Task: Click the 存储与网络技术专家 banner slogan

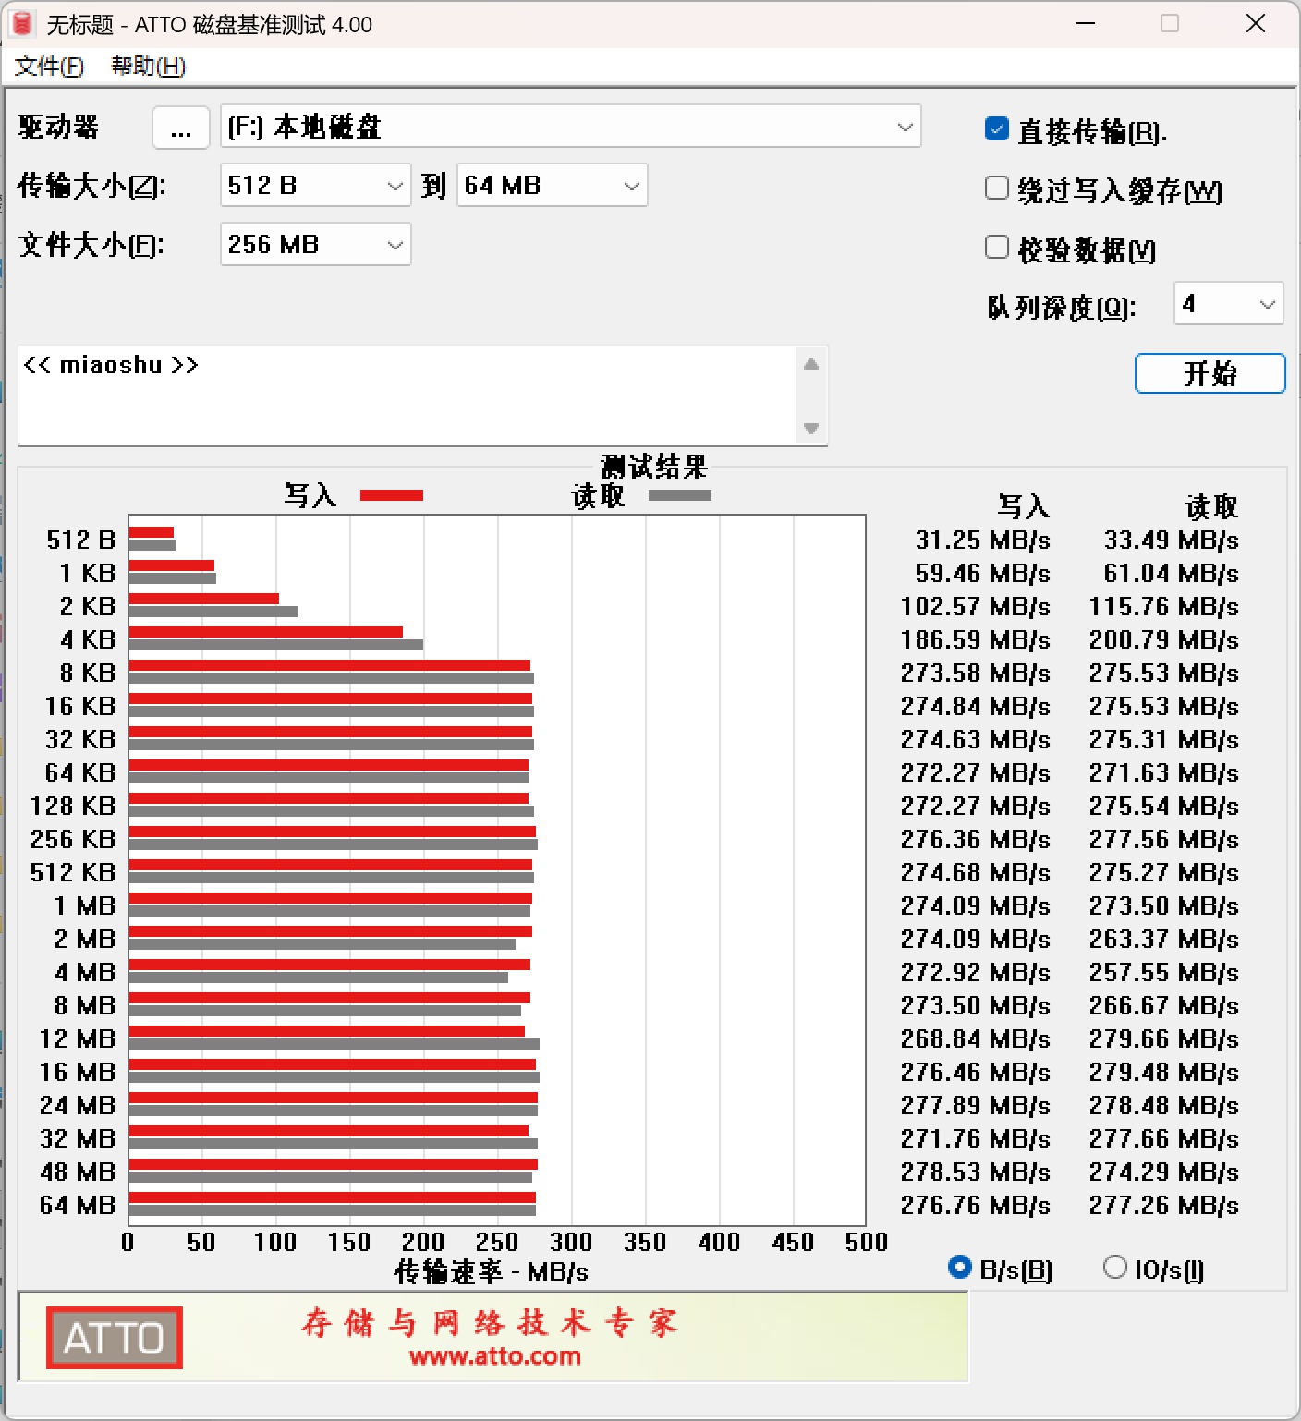Action: point(490,1323)
